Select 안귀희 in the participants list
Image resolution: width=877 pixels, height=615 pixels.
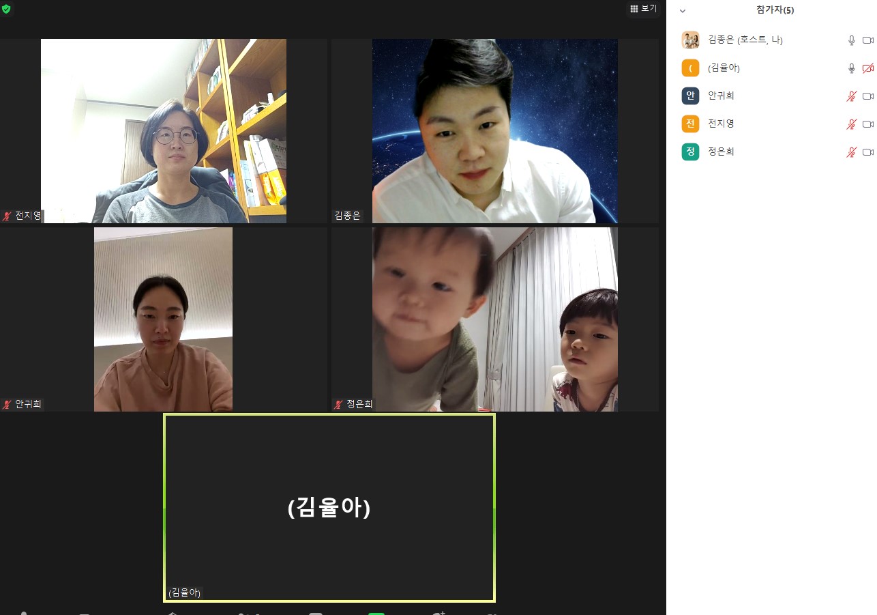coord(771,96)
